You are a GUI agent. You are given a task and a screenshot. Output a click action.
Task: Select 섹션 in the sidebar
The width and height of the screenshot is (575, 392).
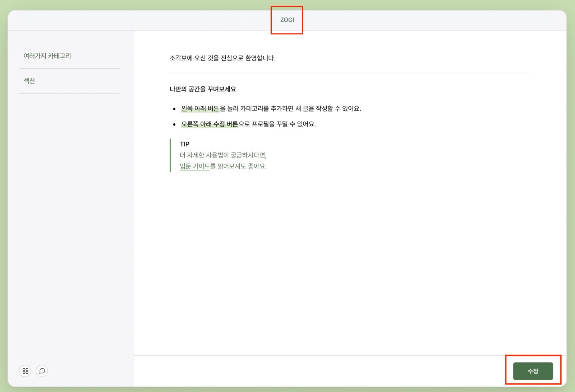(29, 81)
